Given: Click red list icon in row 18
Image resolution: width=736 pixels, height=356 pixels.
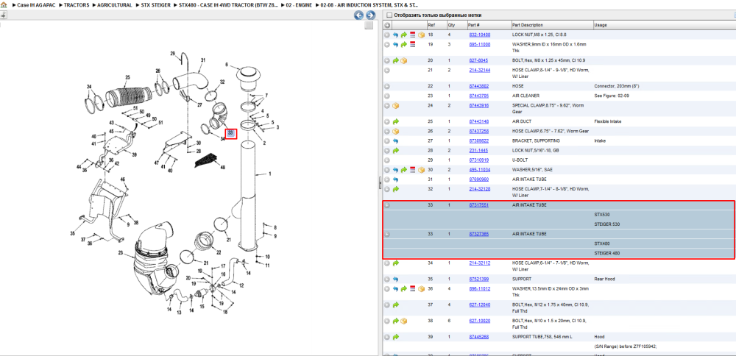Looking at the screenshot, I should (413, 35).
